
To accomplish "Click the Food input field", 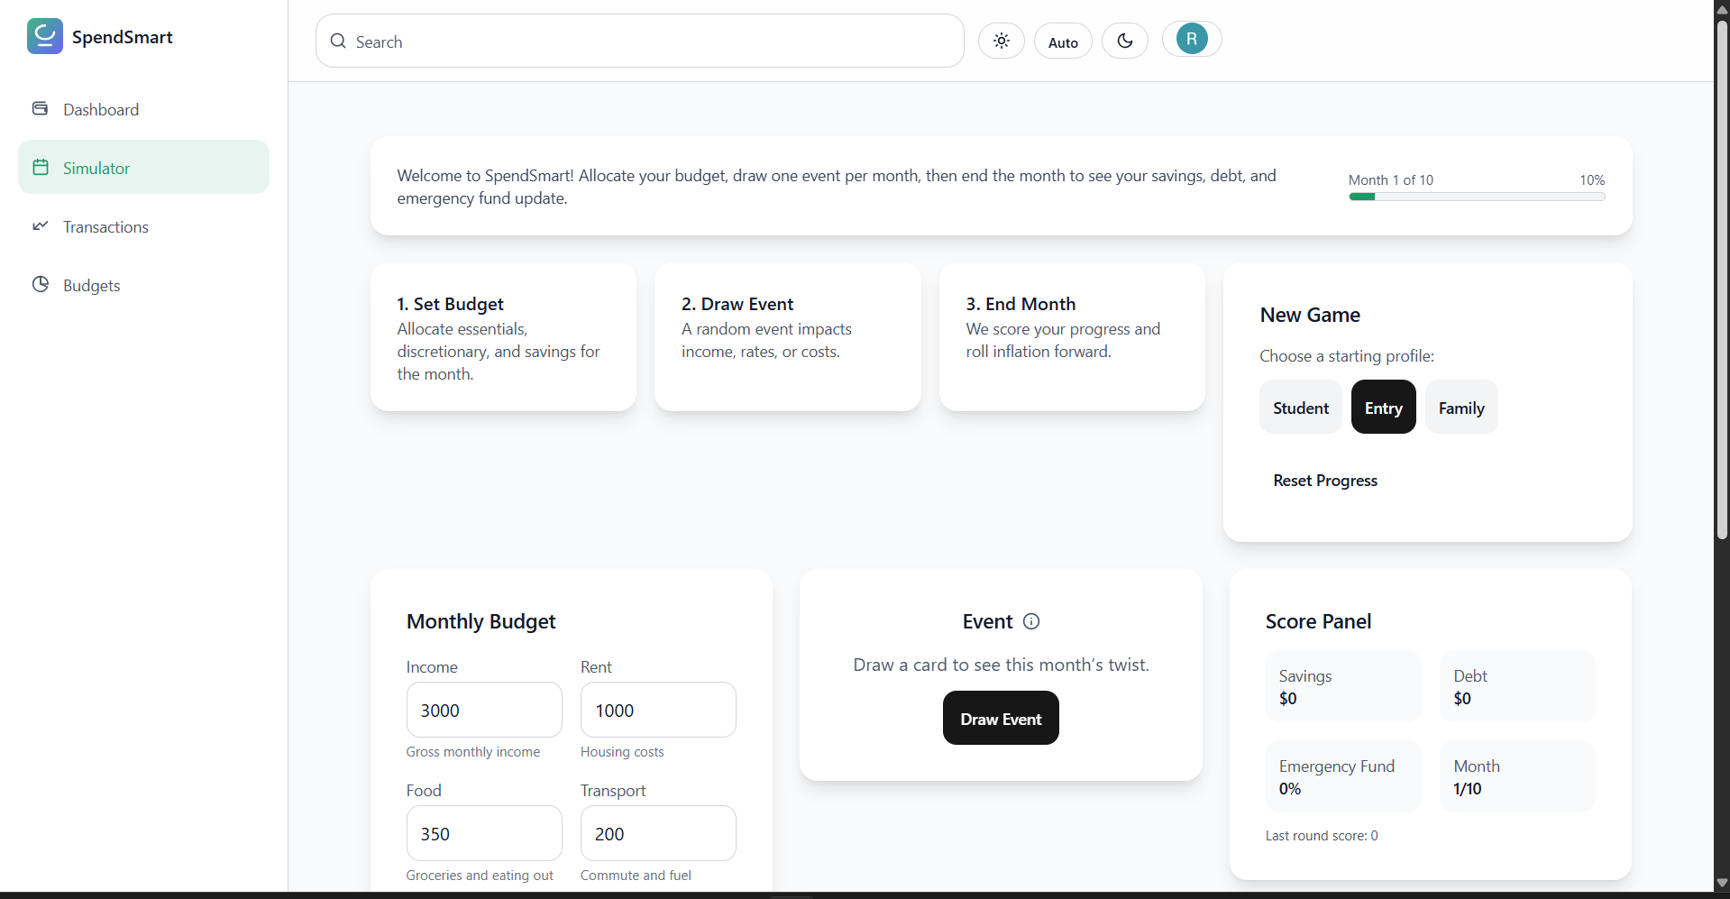I will (484, 833).
